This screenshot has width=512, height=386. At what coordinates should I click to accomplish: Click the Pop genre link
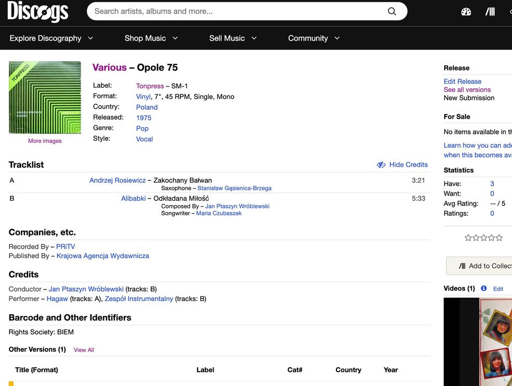pyautogui.click(x=142, y=128)
